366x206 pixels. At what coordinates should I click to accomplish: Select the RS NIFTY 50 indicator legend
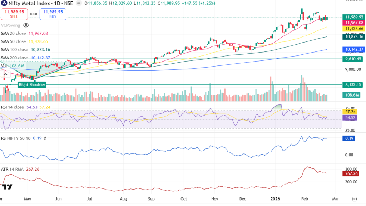tap(23, 138)
